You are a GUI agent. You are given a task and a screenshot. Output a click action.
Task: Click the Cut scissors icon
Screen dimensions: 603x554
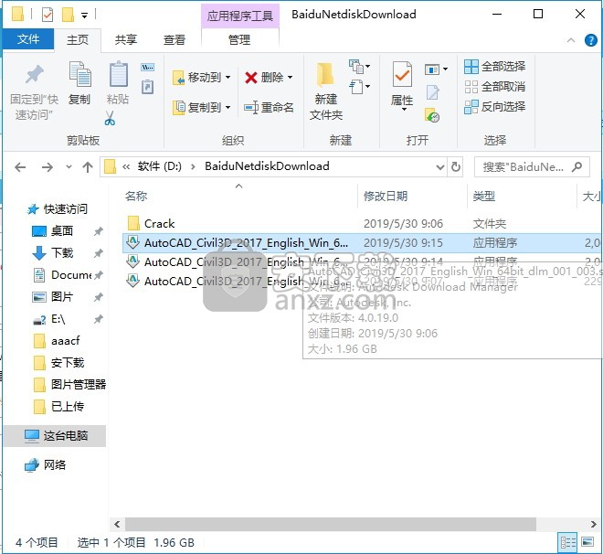[110, 119]
